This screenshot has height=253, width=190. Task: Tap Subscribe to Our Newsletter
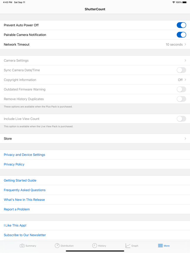25,235
